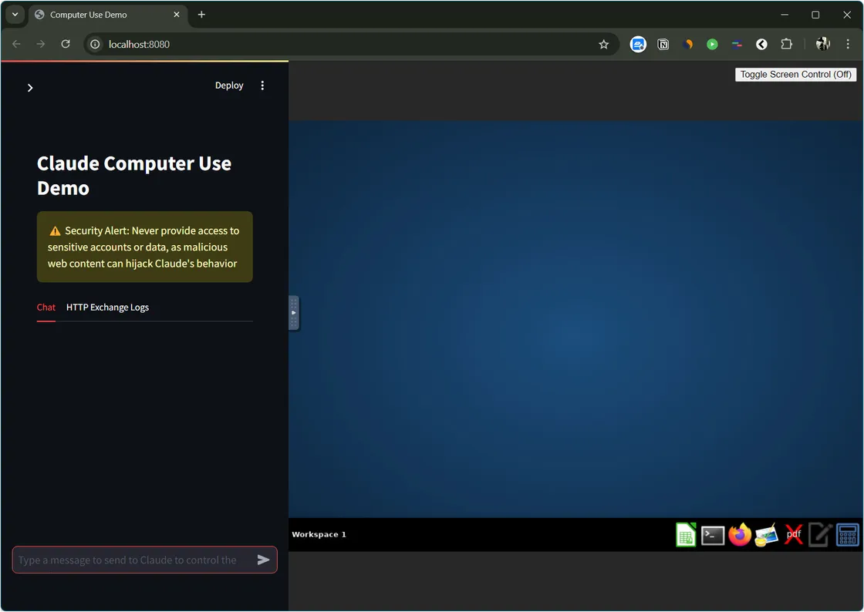
Task: Launch the calculator from the taskbar
Action: 846,534
